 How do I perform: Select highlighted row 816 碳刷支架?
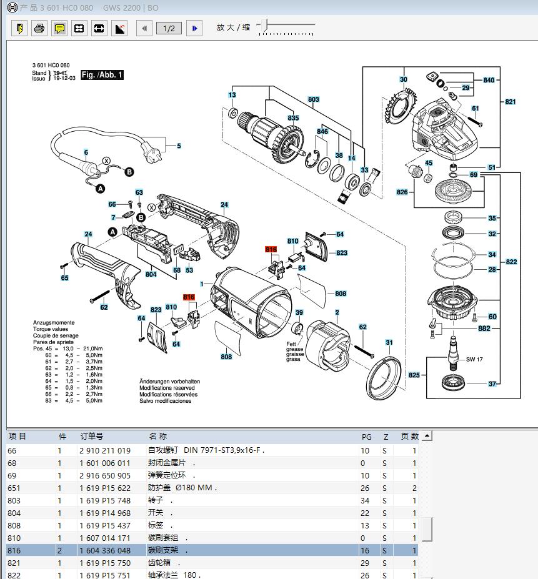[212, 550]
